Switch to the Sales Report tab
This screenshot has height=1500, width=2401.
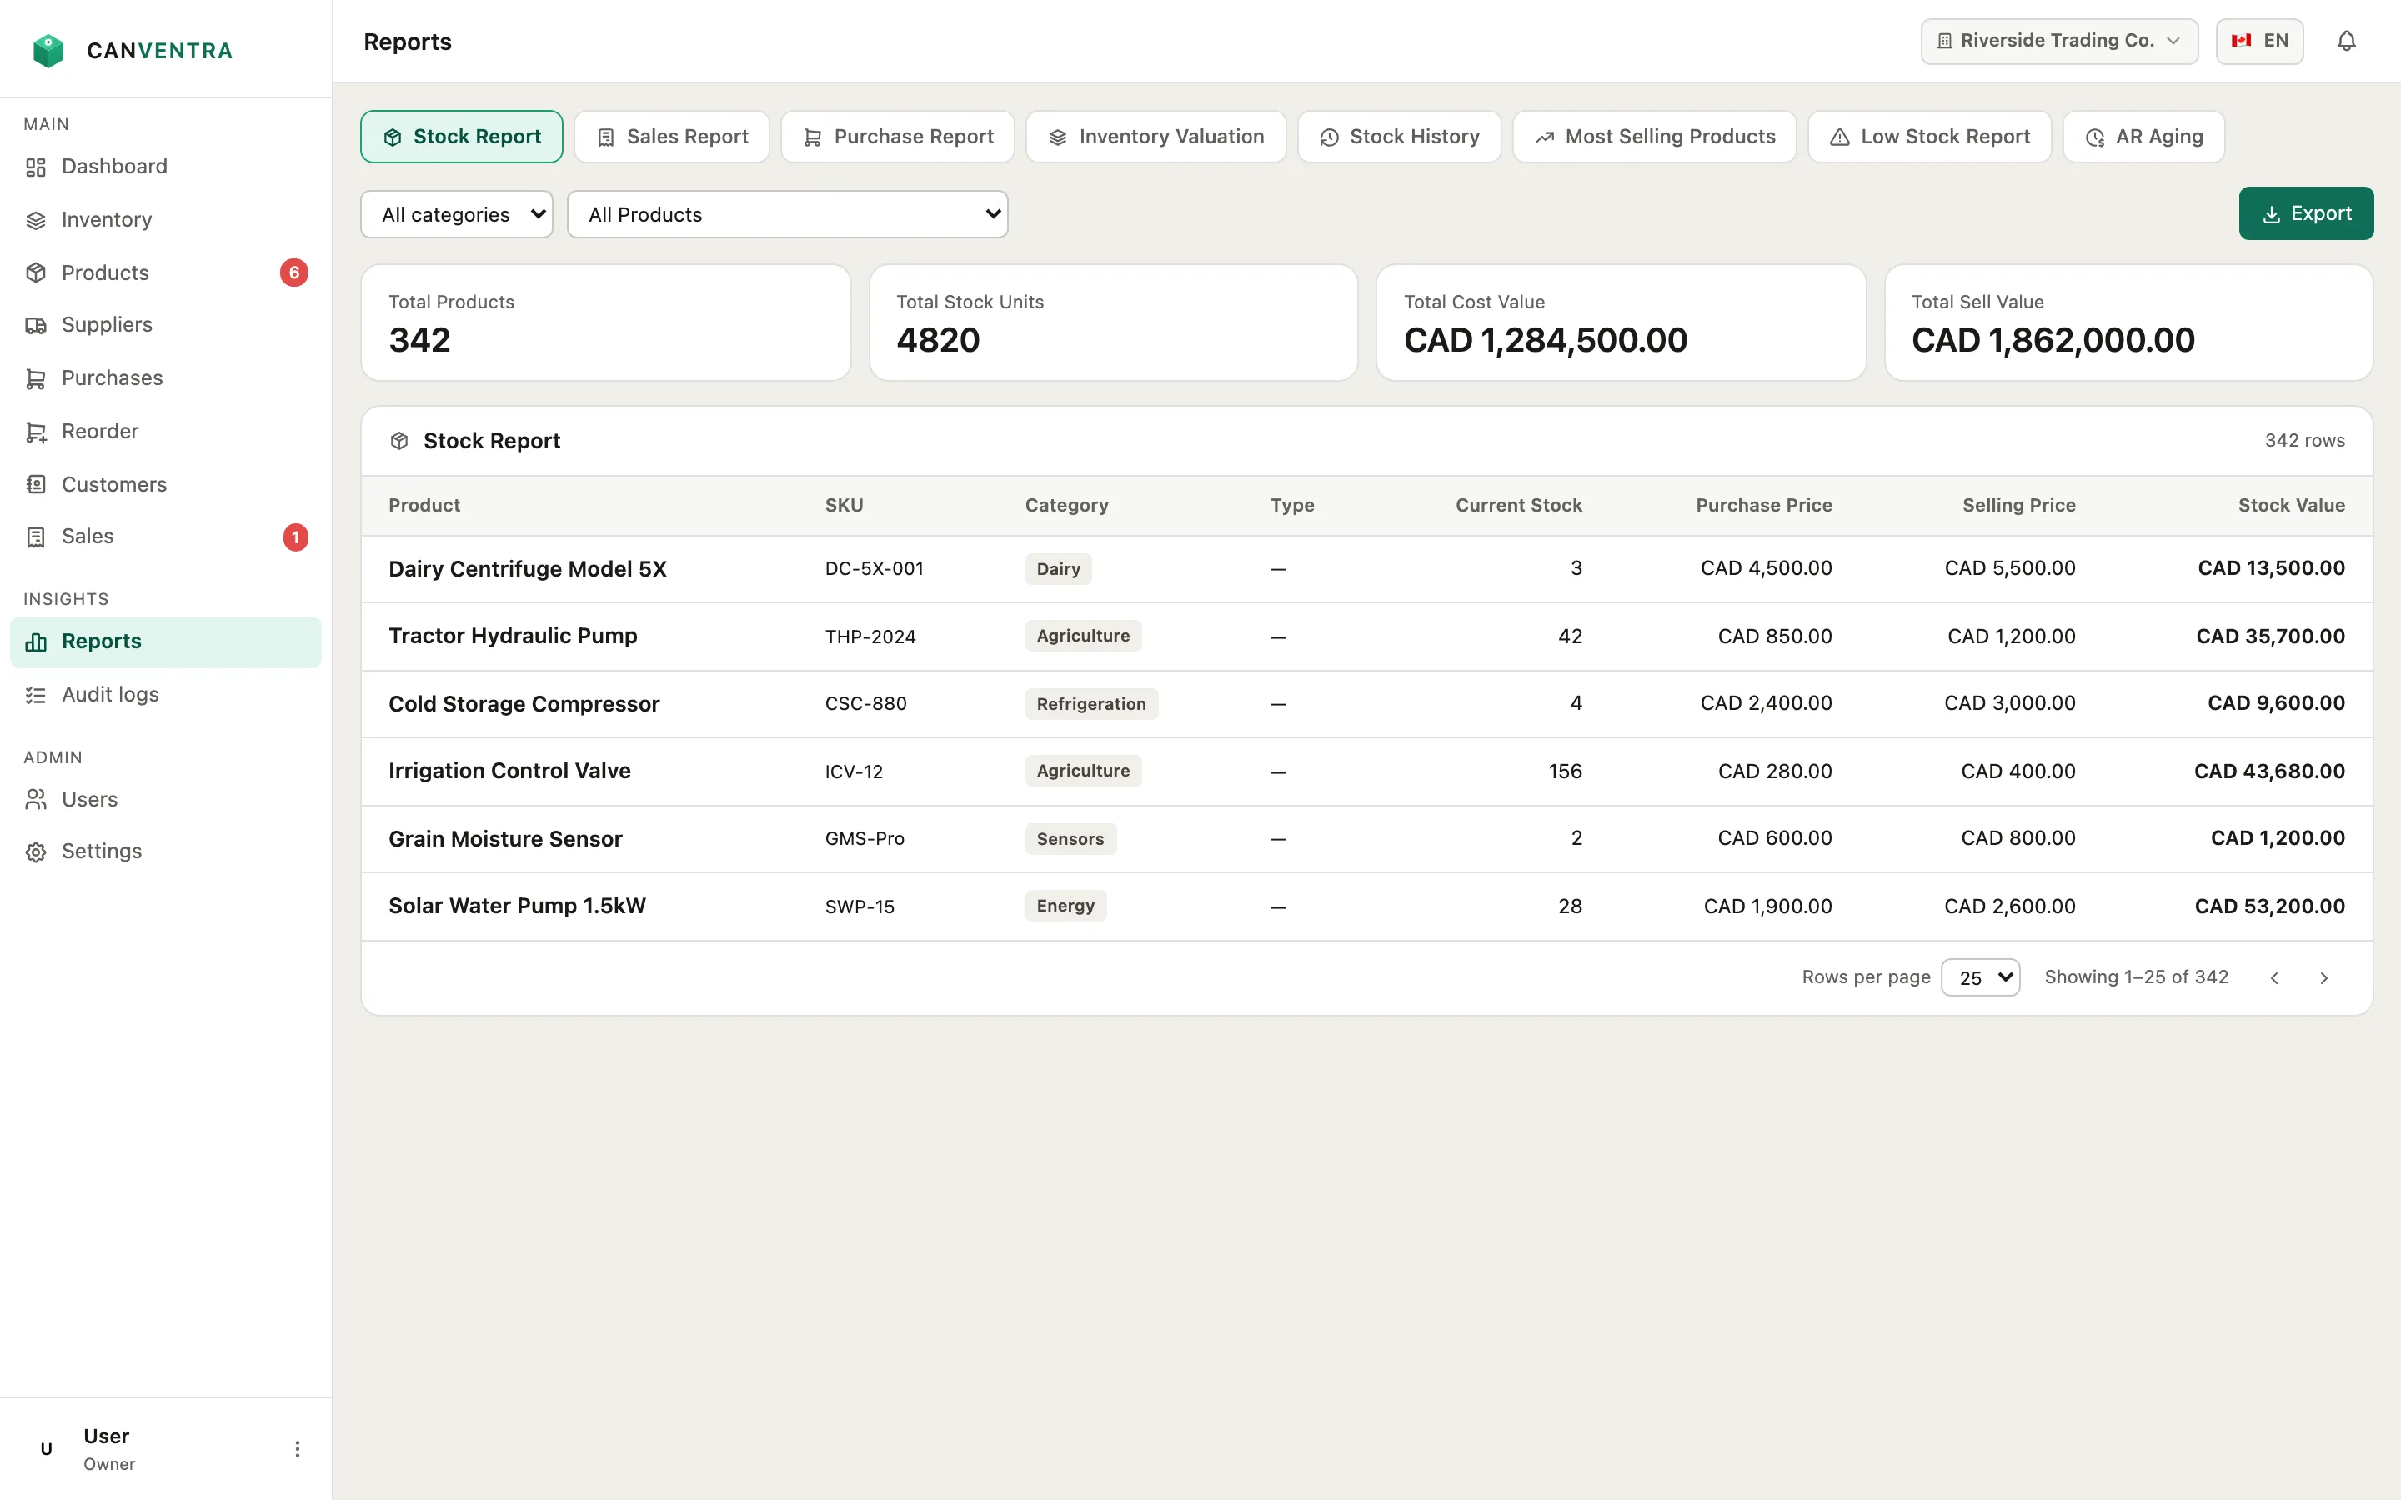tap(672, 137)
